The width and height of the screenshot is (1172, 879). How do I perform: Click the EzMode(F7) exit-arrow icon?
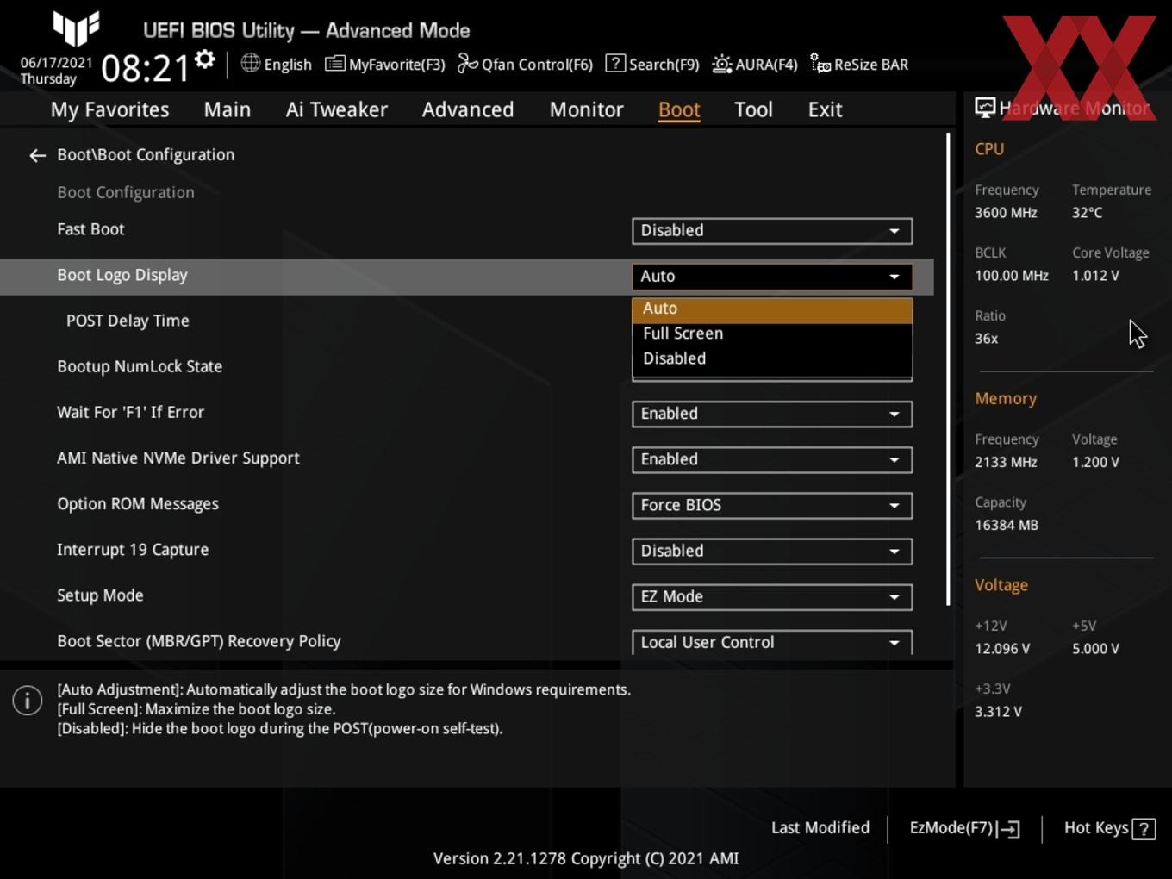pyautogui.click(x=1009, y=829)
